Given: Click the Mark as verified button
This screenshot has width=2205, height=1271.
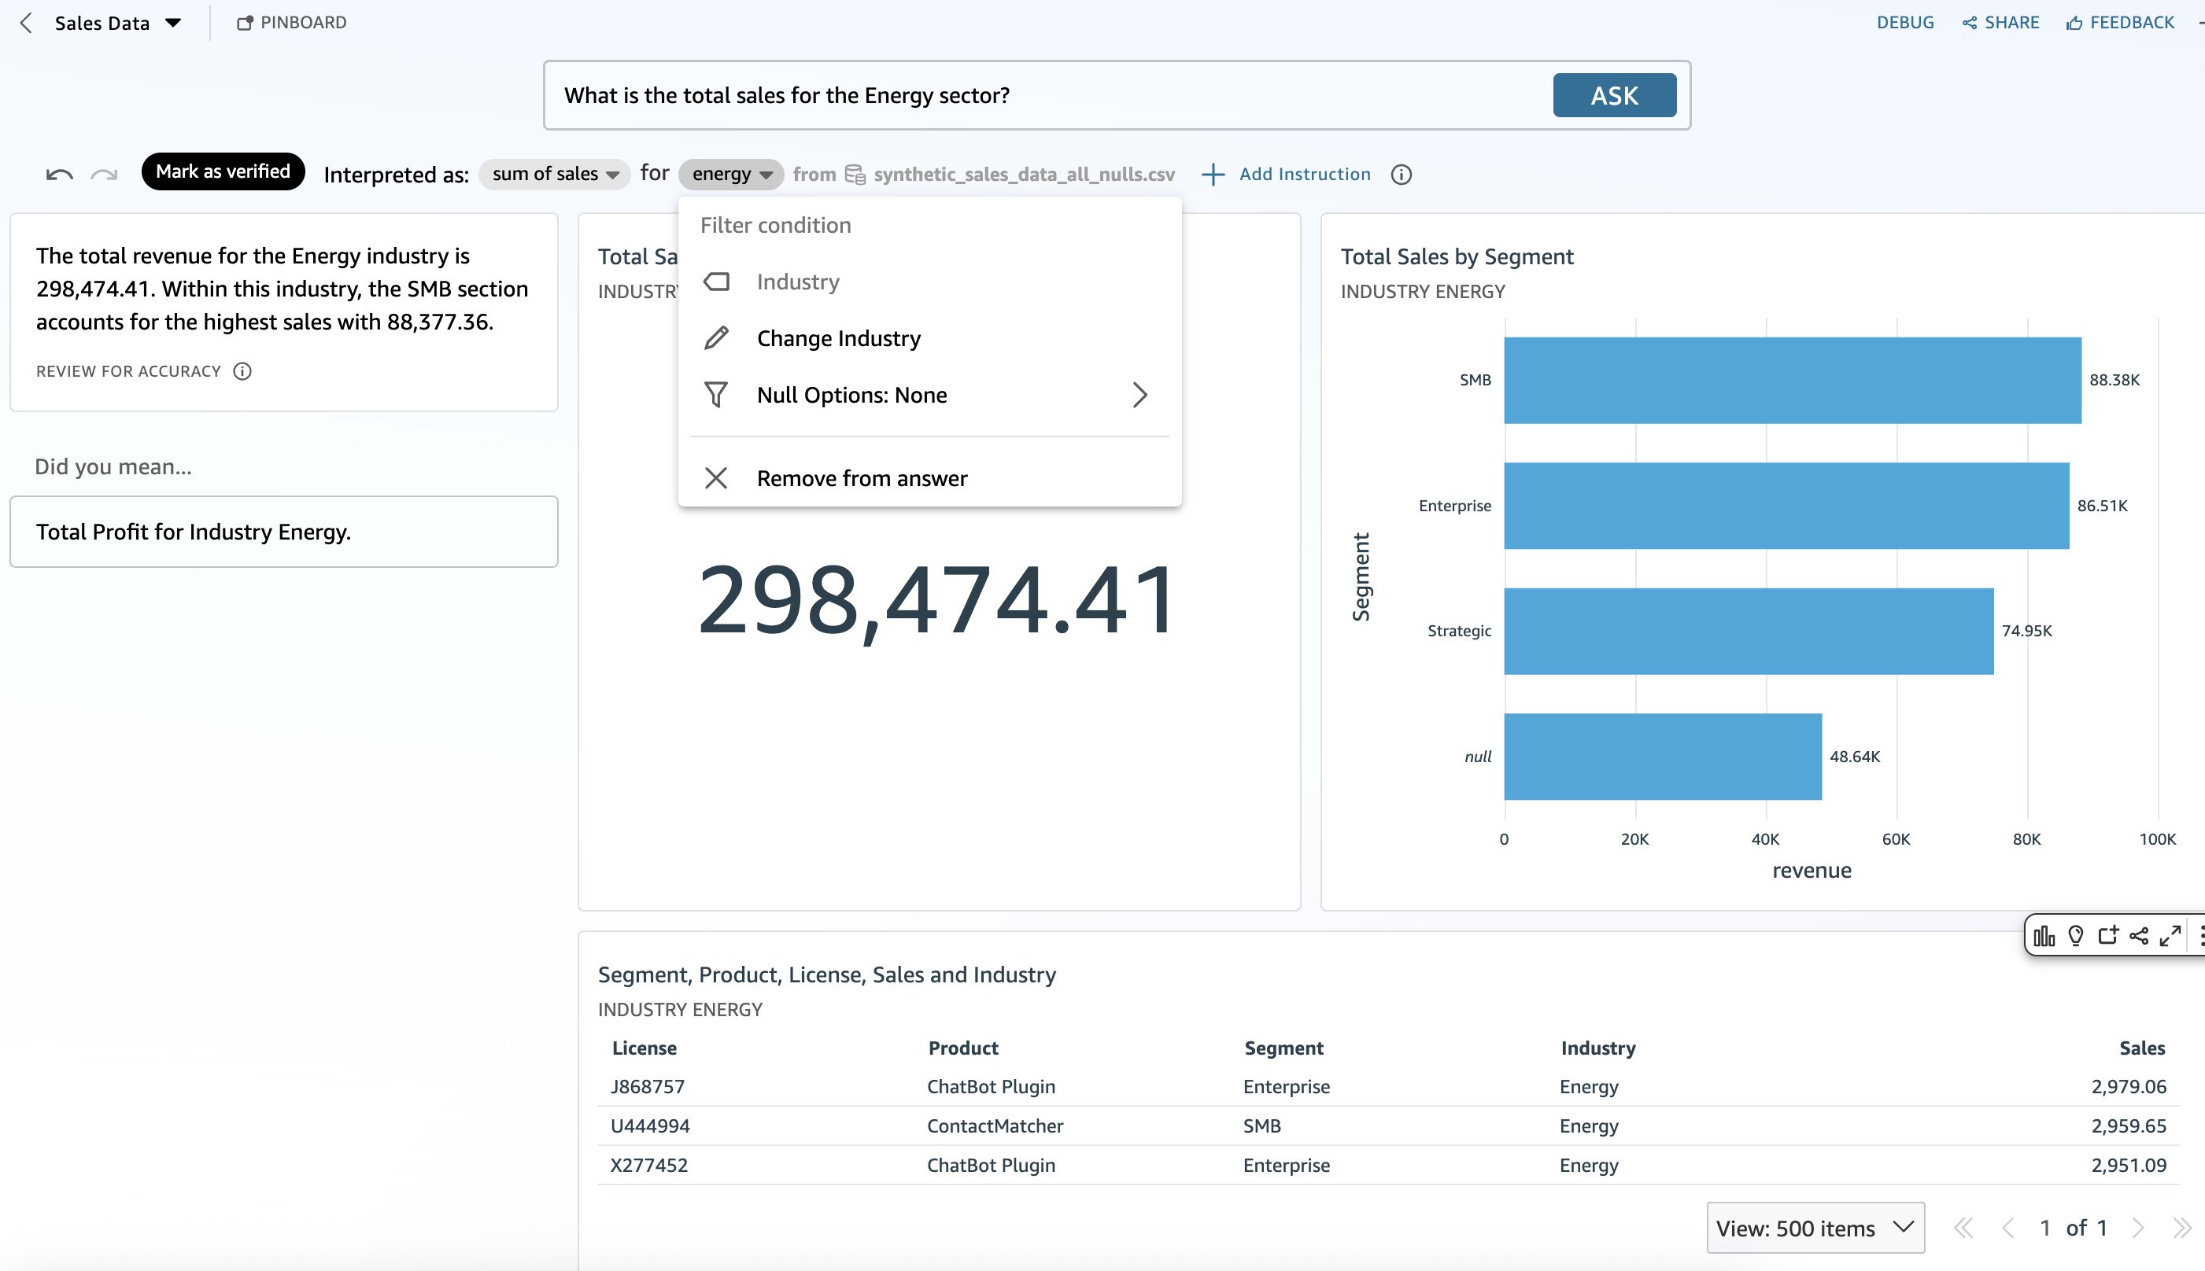Looking at the screenshot, I should pyautogui.click(x=223, y=172).
